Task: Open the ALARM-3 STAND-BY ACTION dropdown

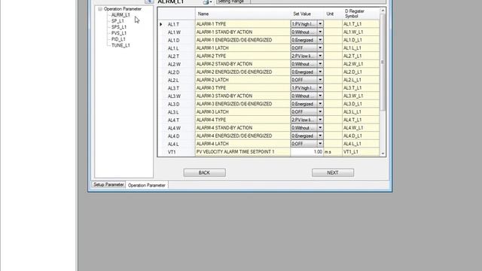Action: pyautogui.click(x=320, y=96)
